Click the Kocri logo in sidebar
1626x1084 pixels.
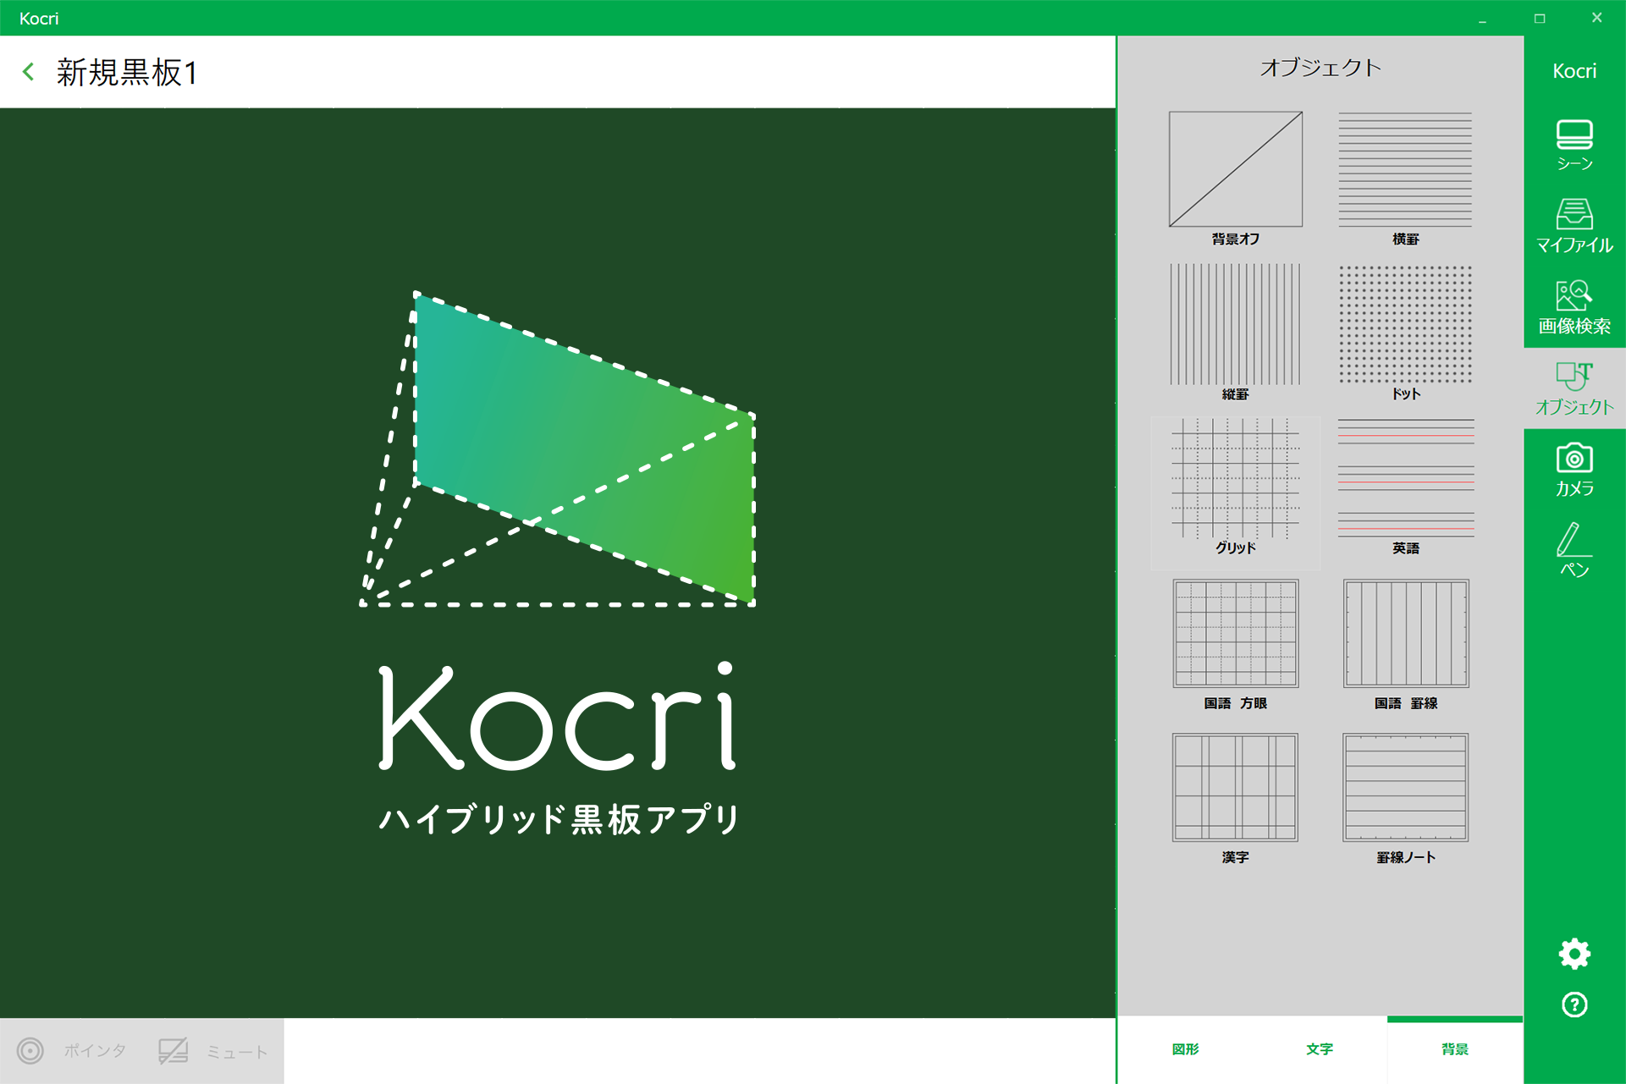click(1574, 71)
